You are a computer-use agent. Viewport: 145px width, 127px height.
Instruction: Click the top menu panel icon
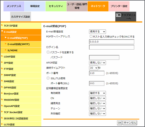coord(118,15)
